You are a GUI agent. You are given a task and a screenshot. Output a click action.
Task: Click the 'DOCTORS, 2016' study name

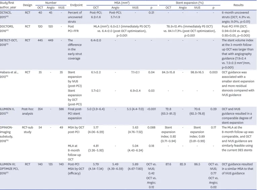[7, 29]
